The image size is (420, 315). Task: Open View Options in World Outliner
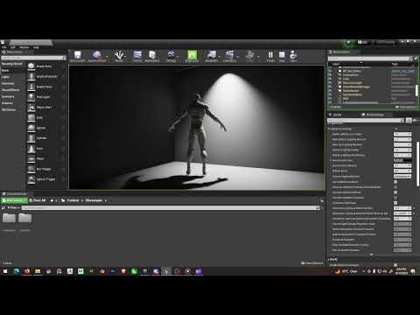(x=407, y=107)
